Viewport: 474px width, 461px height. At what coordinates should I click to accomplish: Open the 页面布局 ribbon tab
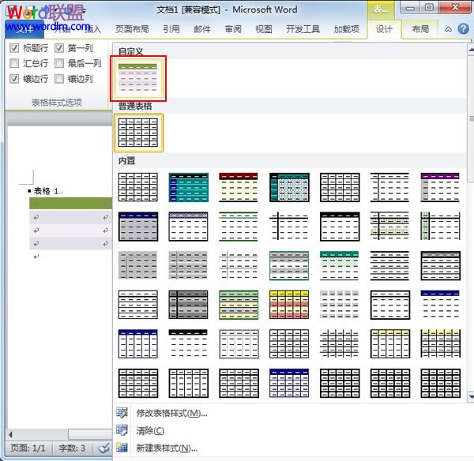[132, 29]
